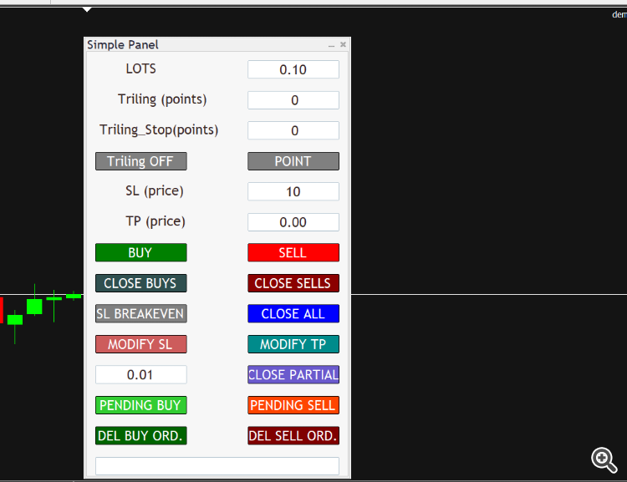Screen dimensions: 627x482
Task: Close the Simple Panel
Action: pyautogui.click(x=343, y=44)
